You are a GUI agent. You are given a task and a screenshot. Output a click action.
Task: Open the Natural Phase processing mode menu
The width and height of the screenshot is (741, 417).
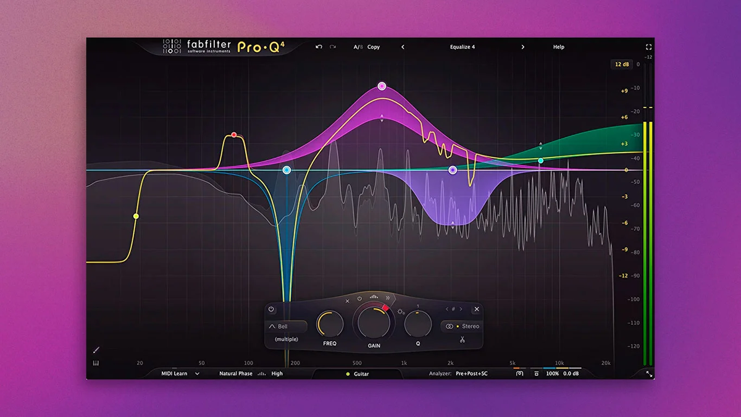click(236, 374)
